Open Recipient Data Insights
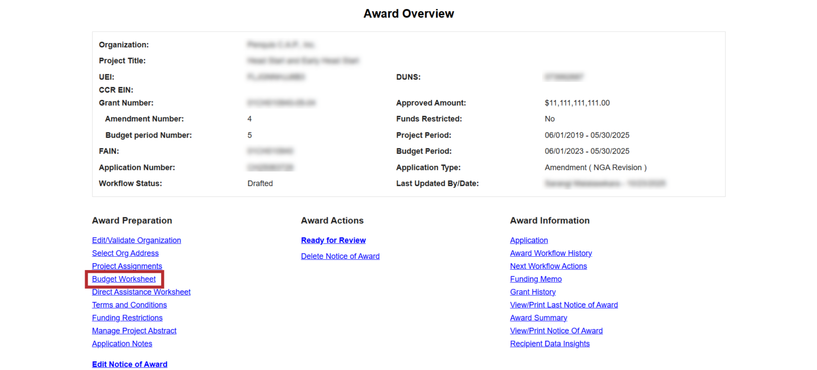 (549, 343)
